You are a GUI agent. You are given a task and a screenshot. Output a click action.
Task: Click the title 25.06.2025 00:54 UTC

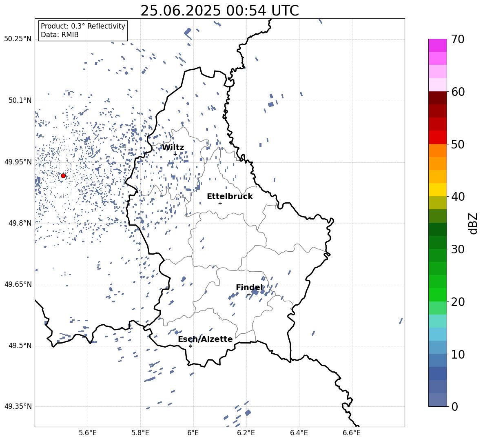coord(219,11)
